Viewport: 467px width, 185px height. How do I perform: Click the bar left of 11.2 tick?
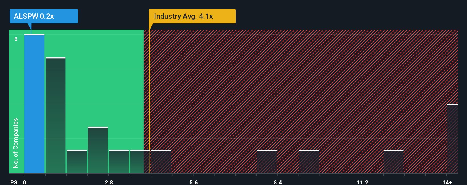pyautogui.click(x=309, y=162)
